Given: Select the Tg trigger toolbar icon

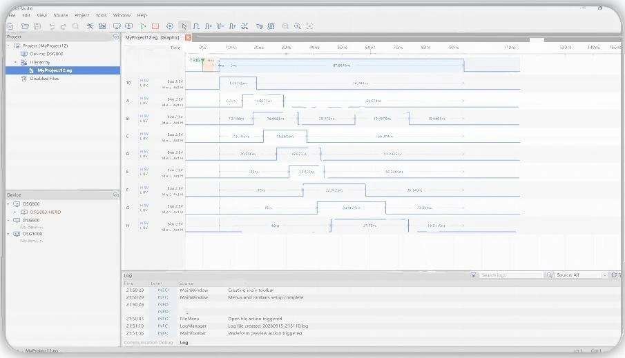Looking at the screenshot, I should pos(259,26).
